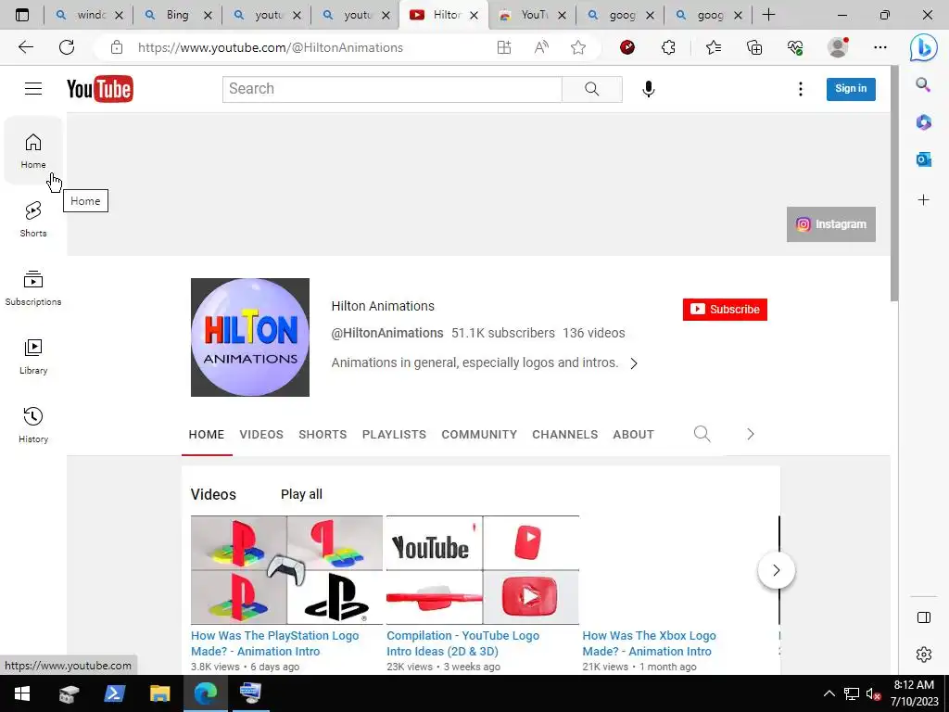This screenshot has height=712, width=949.
Task: Click the YouTube logo compilation thumbnail
Action: coord(483,570)
